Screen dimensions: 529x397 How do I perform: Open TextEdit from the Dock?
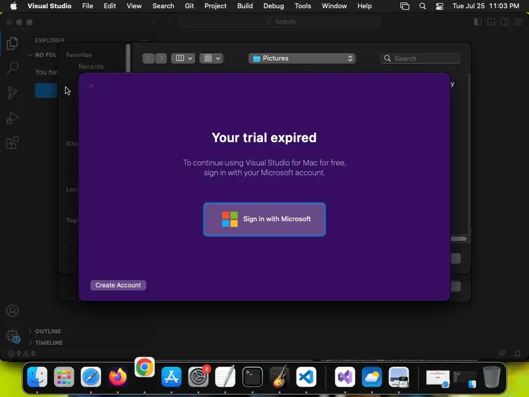tap(225, 377)
